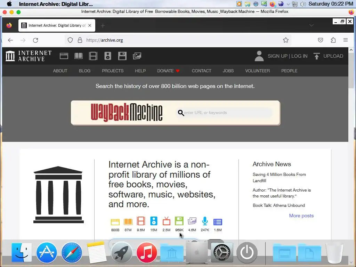Click the SIGN UP link
This screenshot has height=267, width=356.
tap(277, 56)
